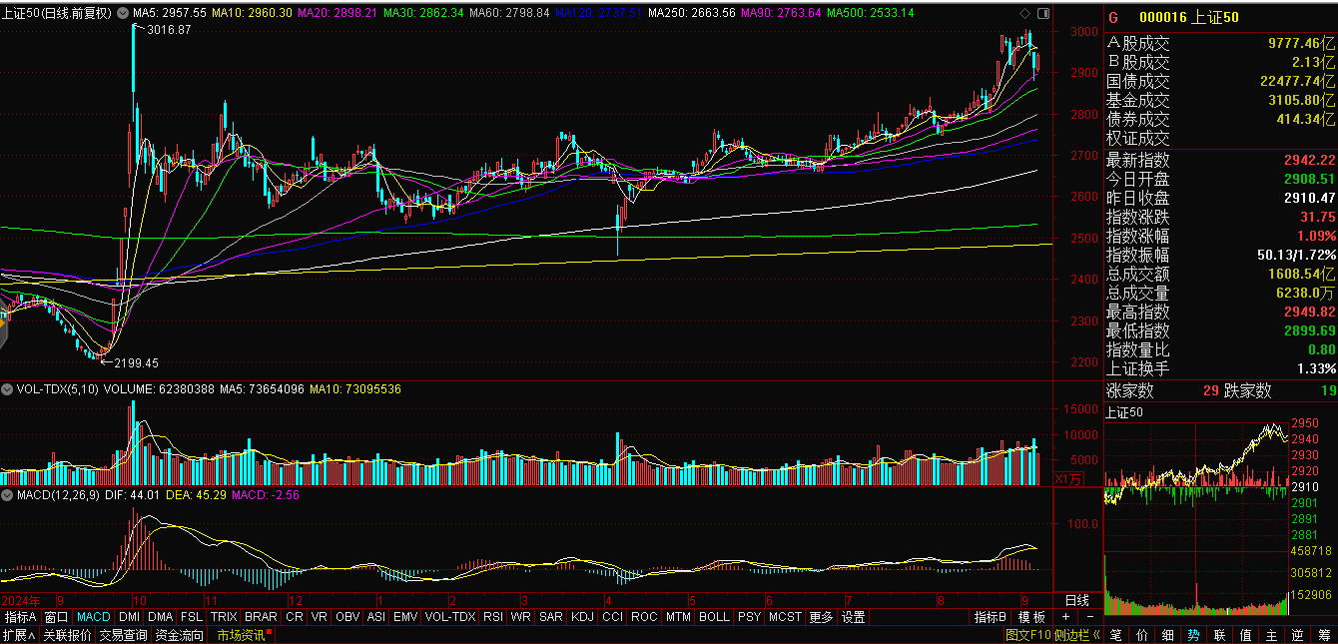
Task: Select the 势 sidebar tab
Action: click(x=1193, y=635)
